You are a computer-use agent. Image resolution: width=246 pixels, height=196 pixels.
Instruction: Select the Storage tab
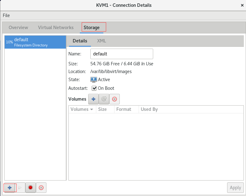pos(92,28)
